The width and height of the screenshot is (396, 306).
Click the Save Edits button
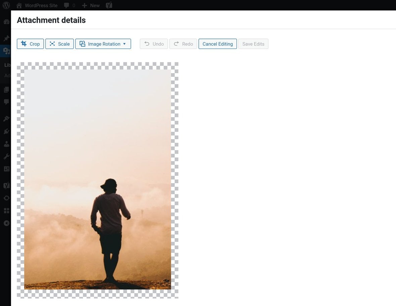(x=253, y=44)
